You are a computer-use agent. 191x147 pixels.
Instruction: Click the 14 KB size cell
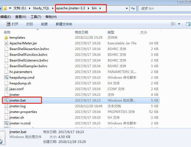click(154, 43)
